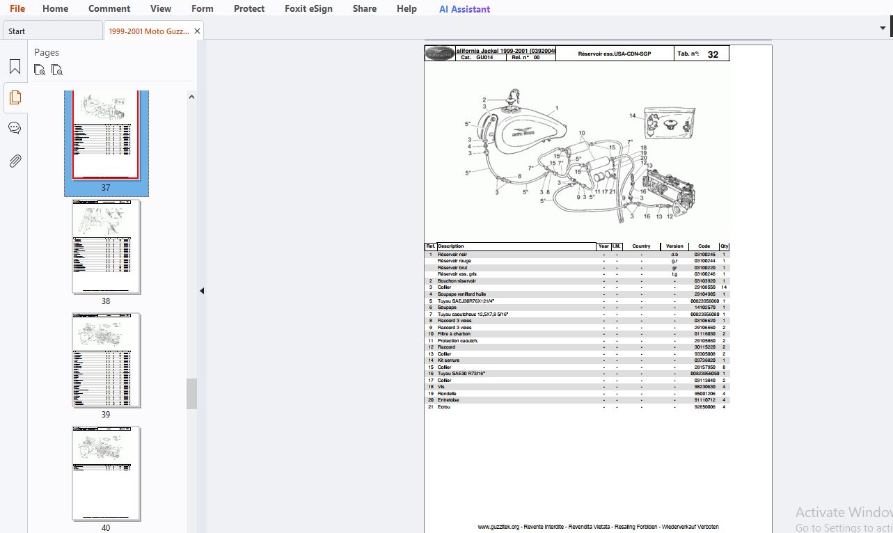Click 'Bouchon réservoir' table row
Viewport: 893px width, 533px height.
click(577, 281)
